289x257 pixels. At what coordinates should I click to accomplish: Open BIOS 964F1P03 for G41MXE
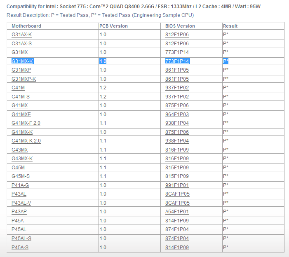pyautogui.click(x=177, y=114)
